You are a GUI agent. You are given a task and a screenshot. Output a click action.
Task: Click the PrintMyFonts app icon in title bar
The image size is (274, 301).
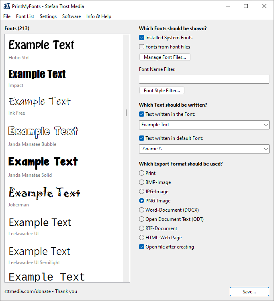pyautogui.click(x=7, y=6)
